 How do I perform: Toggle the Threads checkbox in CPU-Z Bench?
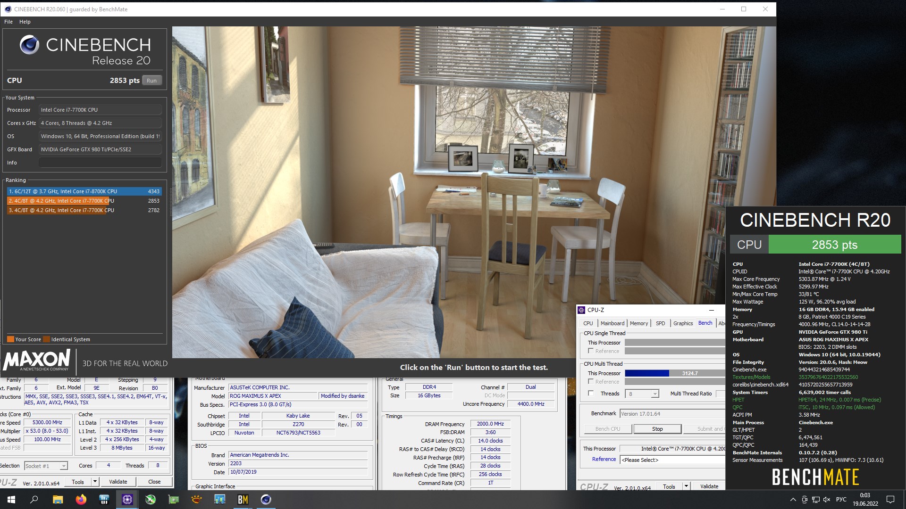point(591,393)
